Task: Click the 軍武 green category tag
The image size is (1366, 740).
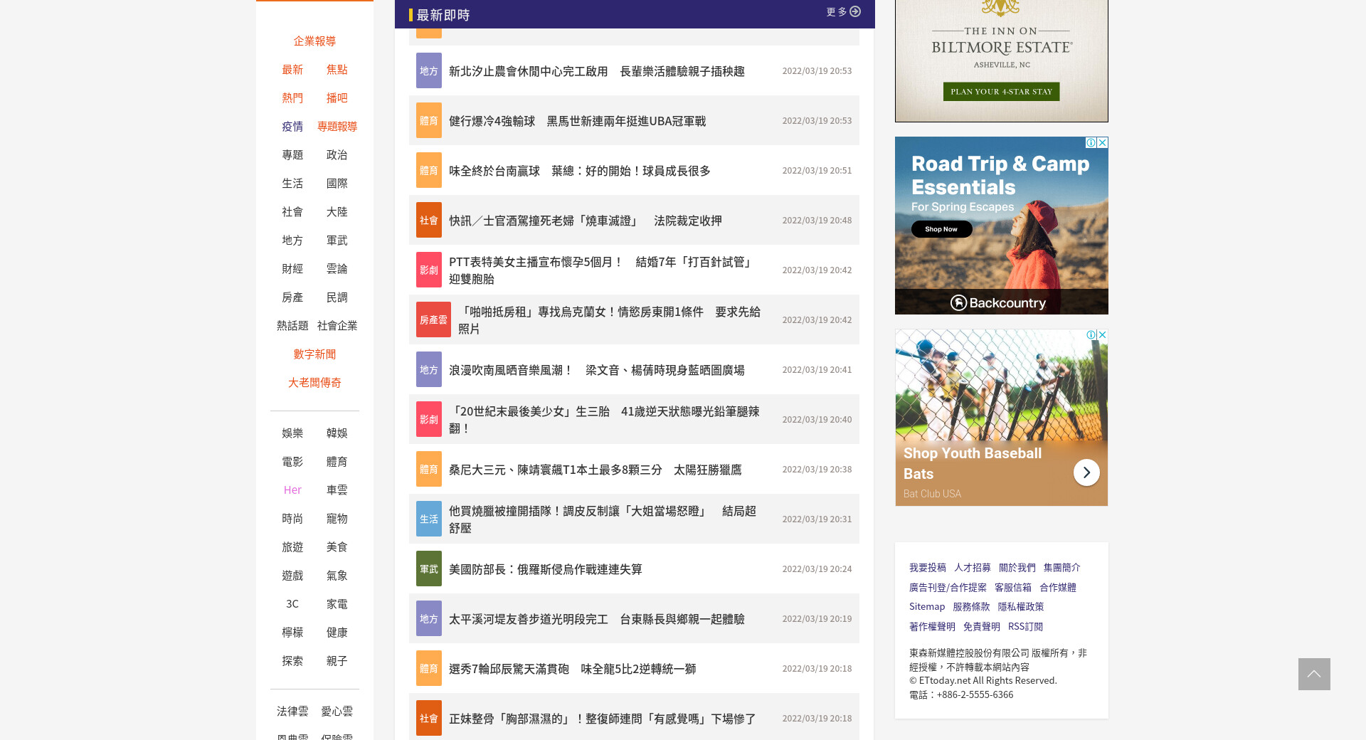Action: pos(428,569)
